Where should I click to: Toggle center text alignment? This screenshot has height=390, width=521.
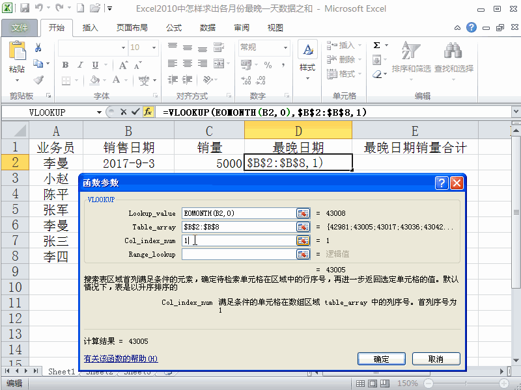[188, 63]
